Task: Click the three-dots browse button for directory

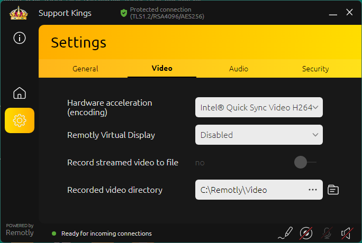Action: pyautogui.click(x=312, y=190)
